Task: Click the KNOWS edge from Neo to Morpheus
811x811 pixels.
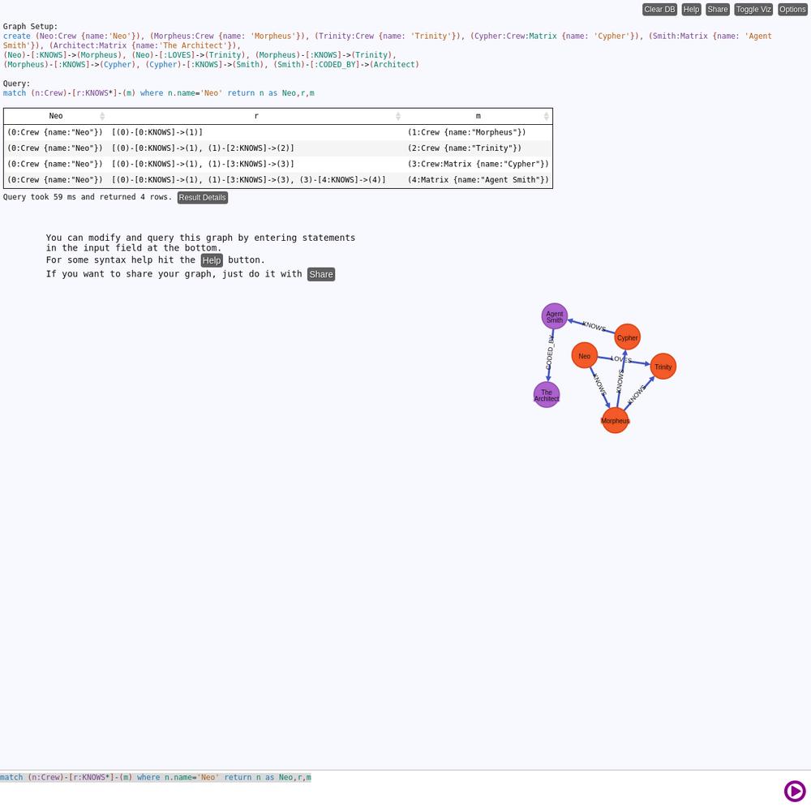Action: (x=599, y=384)
